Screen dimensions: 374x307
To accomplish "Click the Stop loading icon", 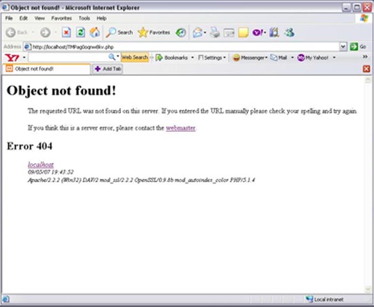I will click(66, 32).
